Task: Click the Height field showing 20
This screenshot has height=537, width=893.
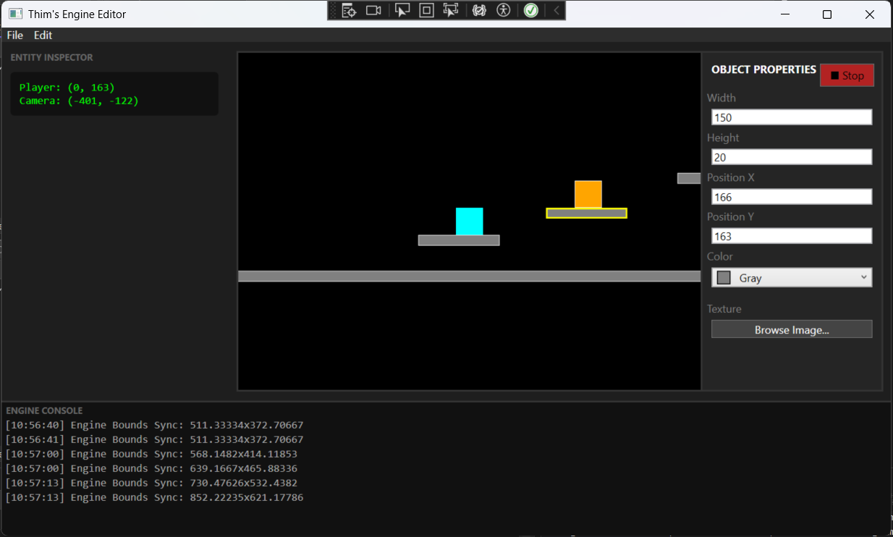Action: tap(791, 157)
